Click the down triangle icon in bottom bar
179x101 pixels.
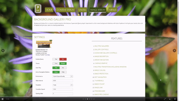[x=175, y=99]
